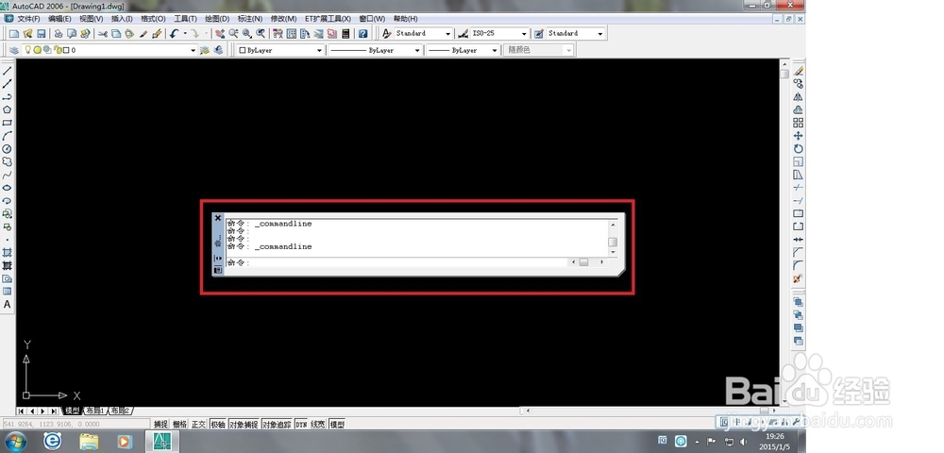Select the Array tool
This screenshot has height=453, width=944.
(x=799, y=123)
